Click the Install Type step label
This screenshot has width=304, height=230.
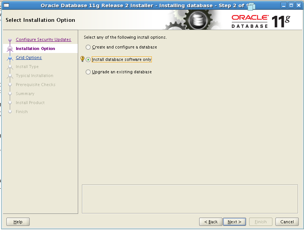[x=27, y=67]
